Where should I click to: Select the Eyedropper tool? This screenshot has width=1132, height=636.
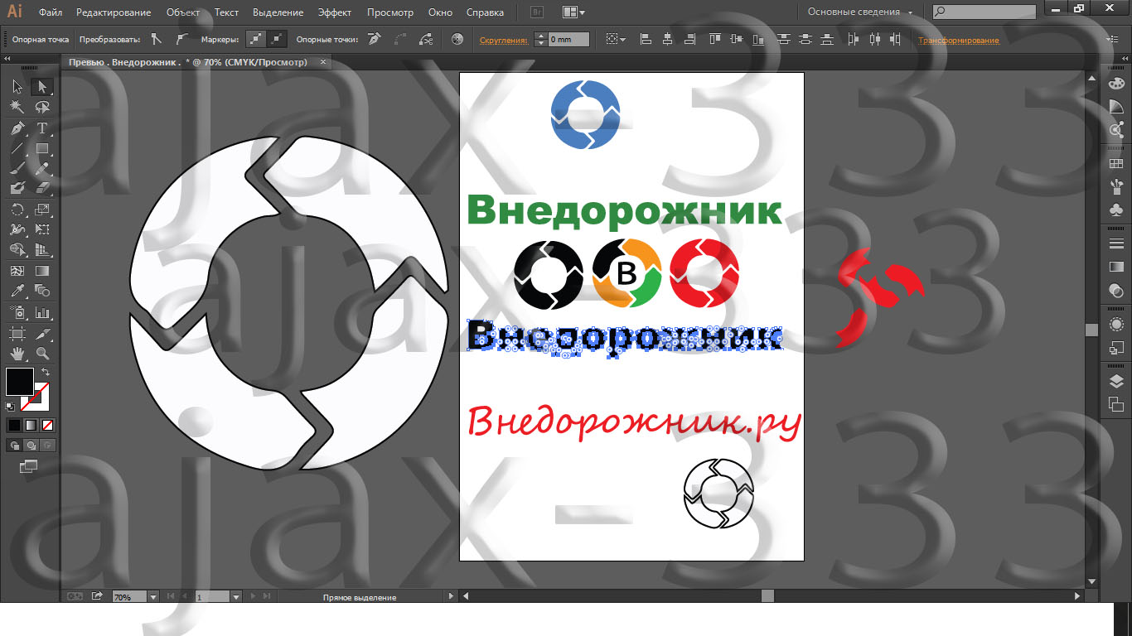[x=17, y=291]
